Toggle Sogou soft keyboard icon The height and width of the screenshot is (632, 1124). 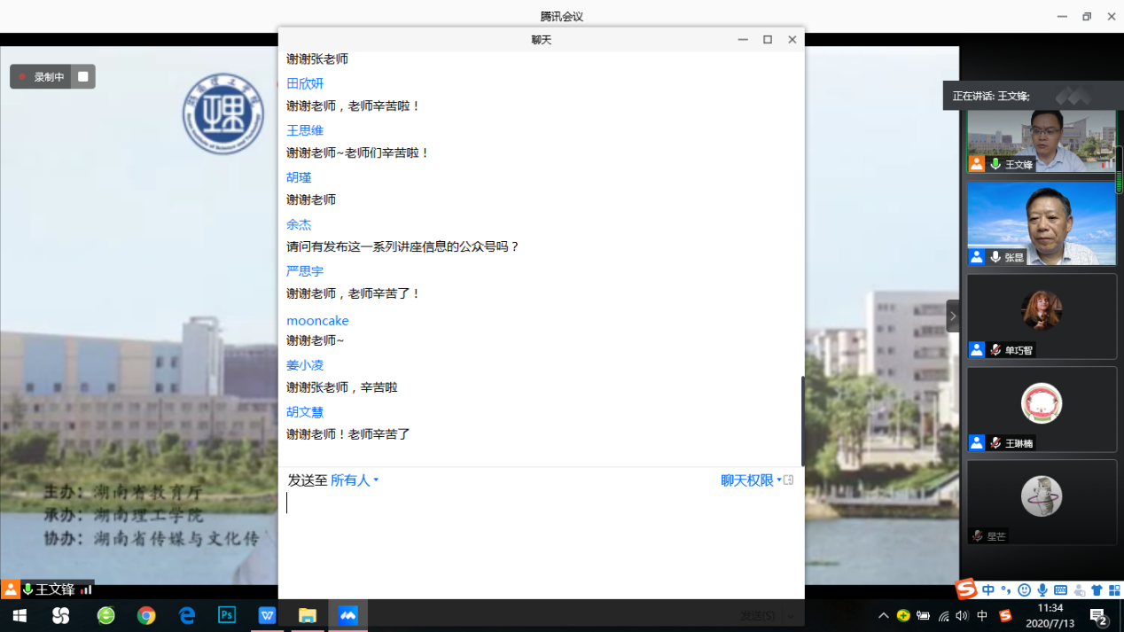pyautogui.click(x=1060, y=590)
